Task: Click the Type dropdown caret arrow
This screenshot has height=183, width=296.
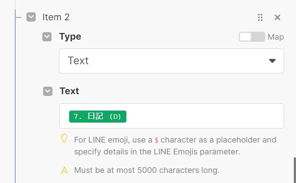Action: pyautogui.click(x=272, y=61)
